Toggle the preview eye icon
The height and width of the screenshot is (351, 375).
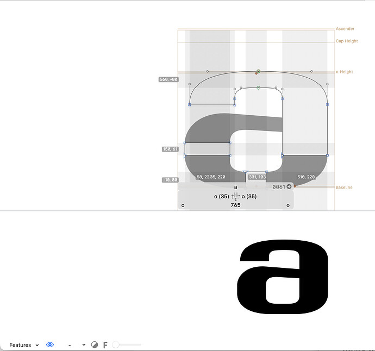click(x=50, y=345)
